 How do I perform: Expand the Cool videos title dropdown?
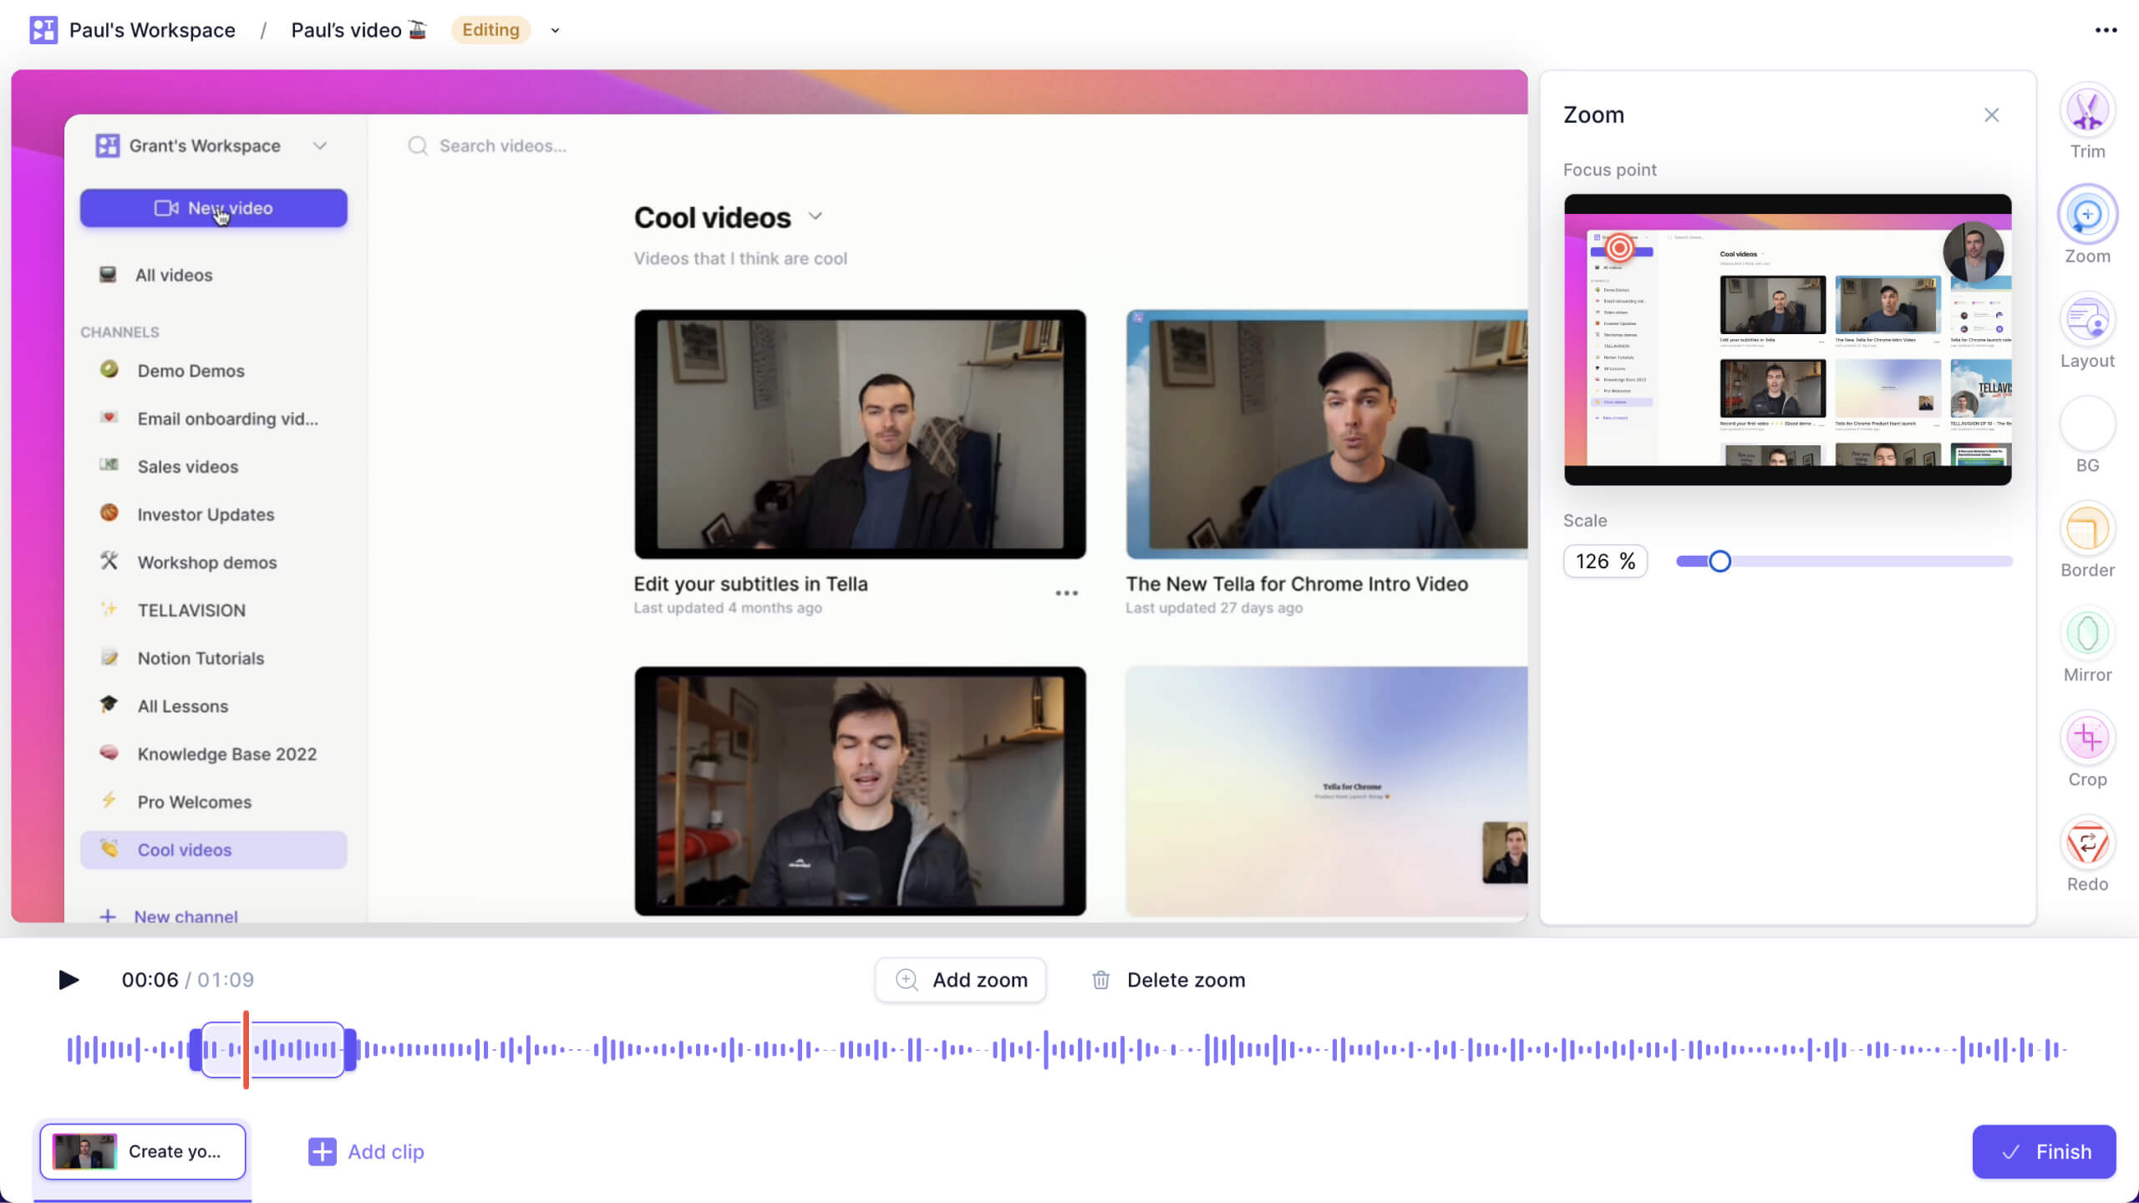click(x=815, y=216)
